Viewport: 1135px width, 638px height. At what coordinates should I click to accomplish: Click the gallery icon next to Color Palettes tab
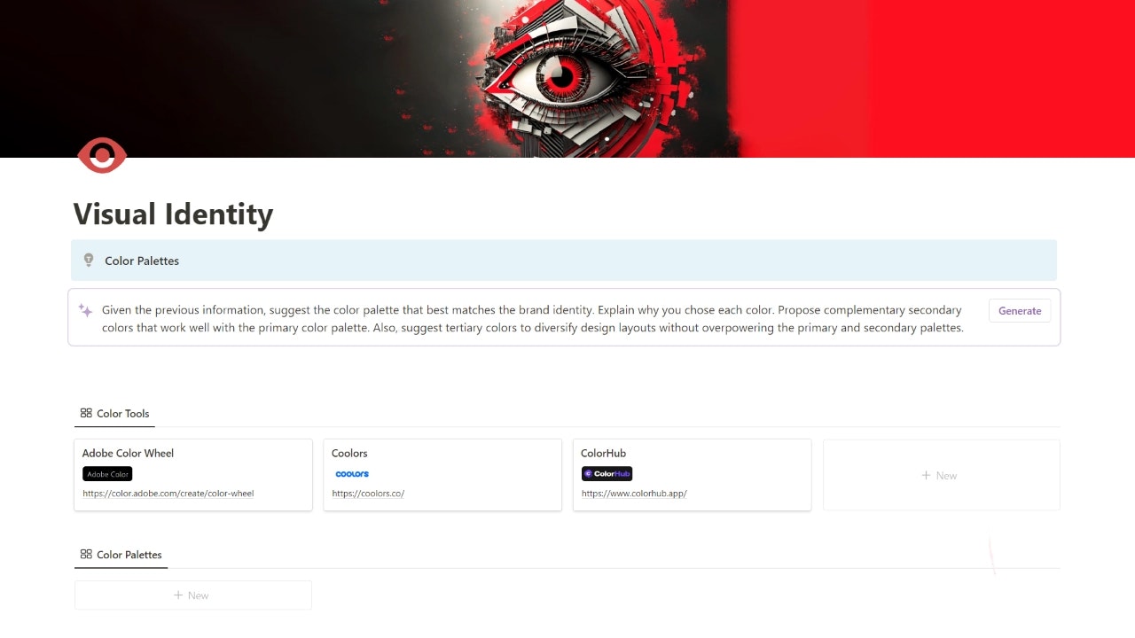click(x=86, y=554)
